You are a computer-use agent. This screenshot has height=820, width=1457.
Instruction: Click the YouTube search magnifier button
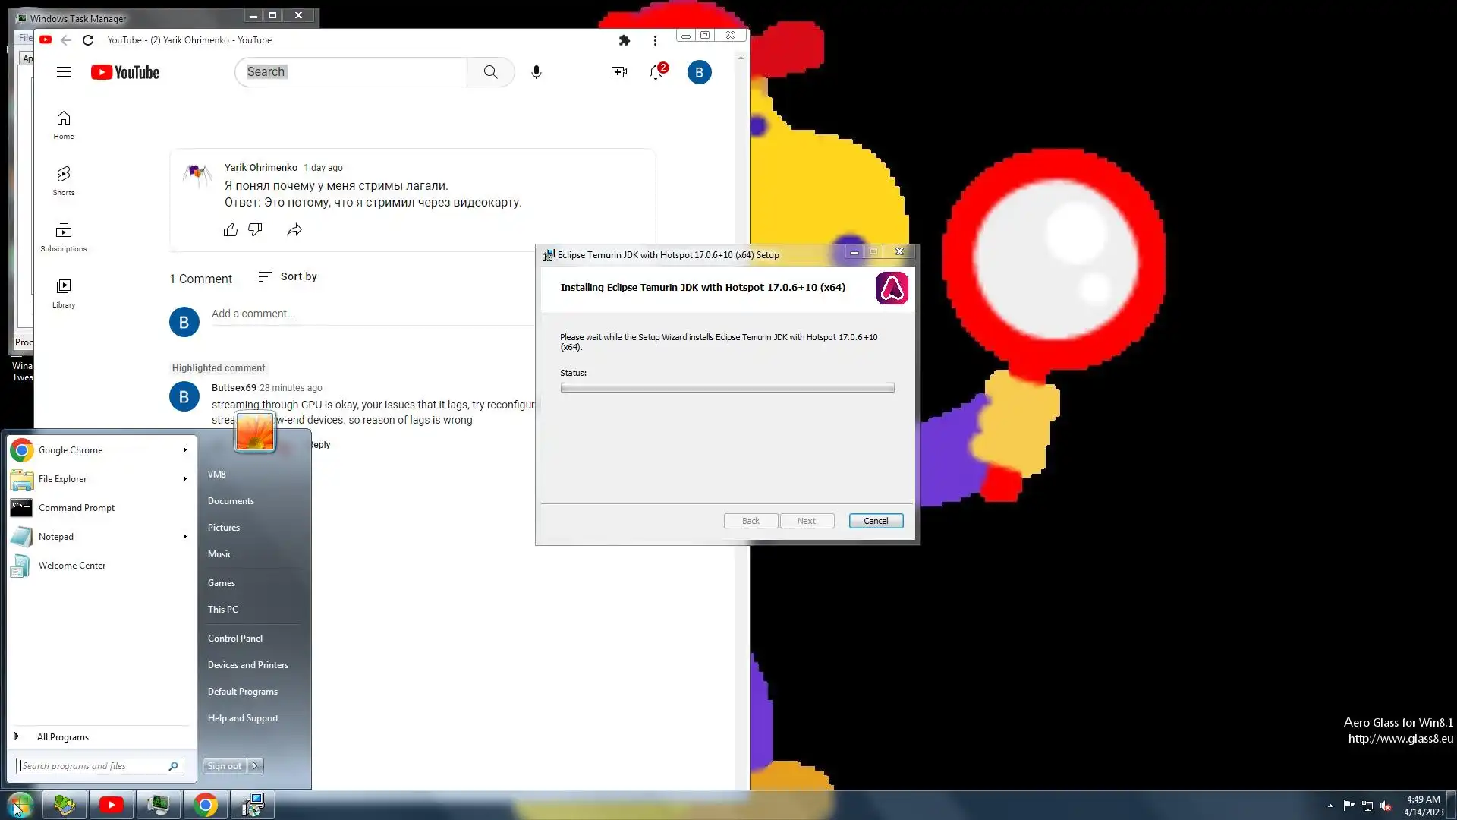(x=491, y=72)
